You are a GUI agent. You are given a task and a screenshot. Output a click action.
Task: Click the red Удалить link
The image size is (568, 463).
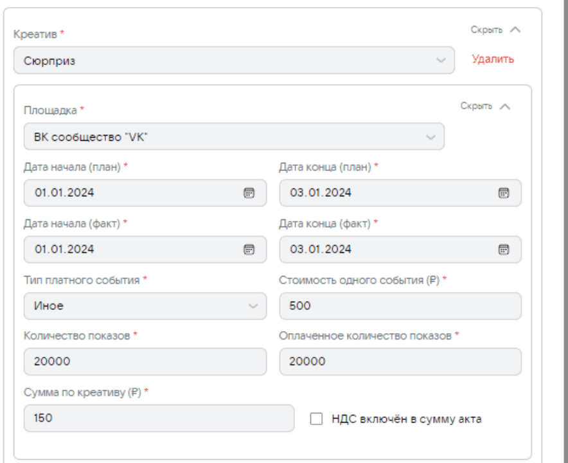(493, 59)
